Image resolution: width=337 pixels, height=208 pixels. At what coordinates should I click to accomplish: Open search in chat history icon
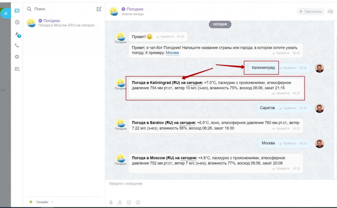pyautogui.click(x=330, y=12)
